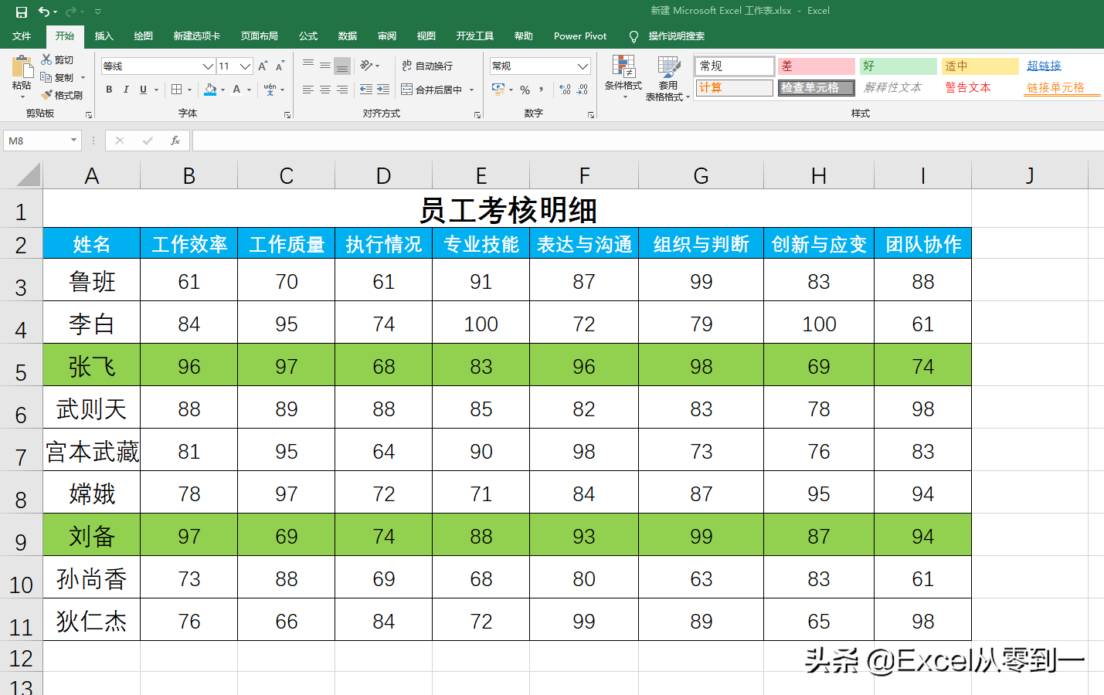The width and height of the screenshot is (1104, 695).
Task: Switch to the Data (数据) tab
Action: pos(348,36)
